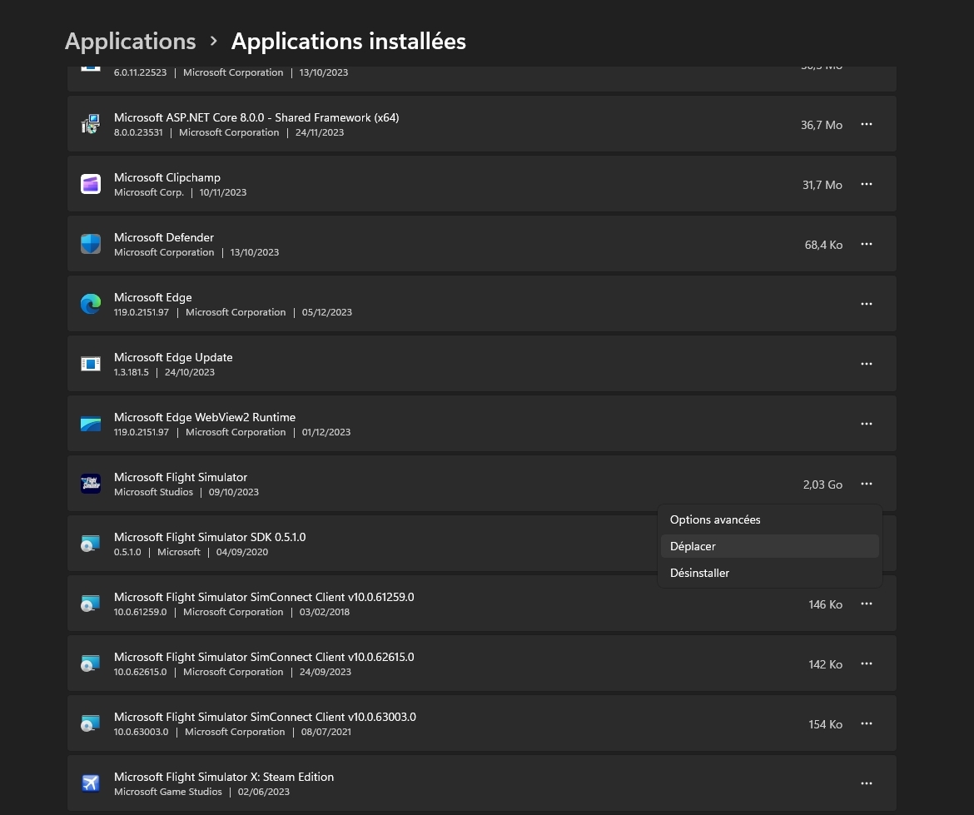
Task: Expand options menu for Microsoft Edge Update
Action: pyautogui.click(x=867, y=364)
